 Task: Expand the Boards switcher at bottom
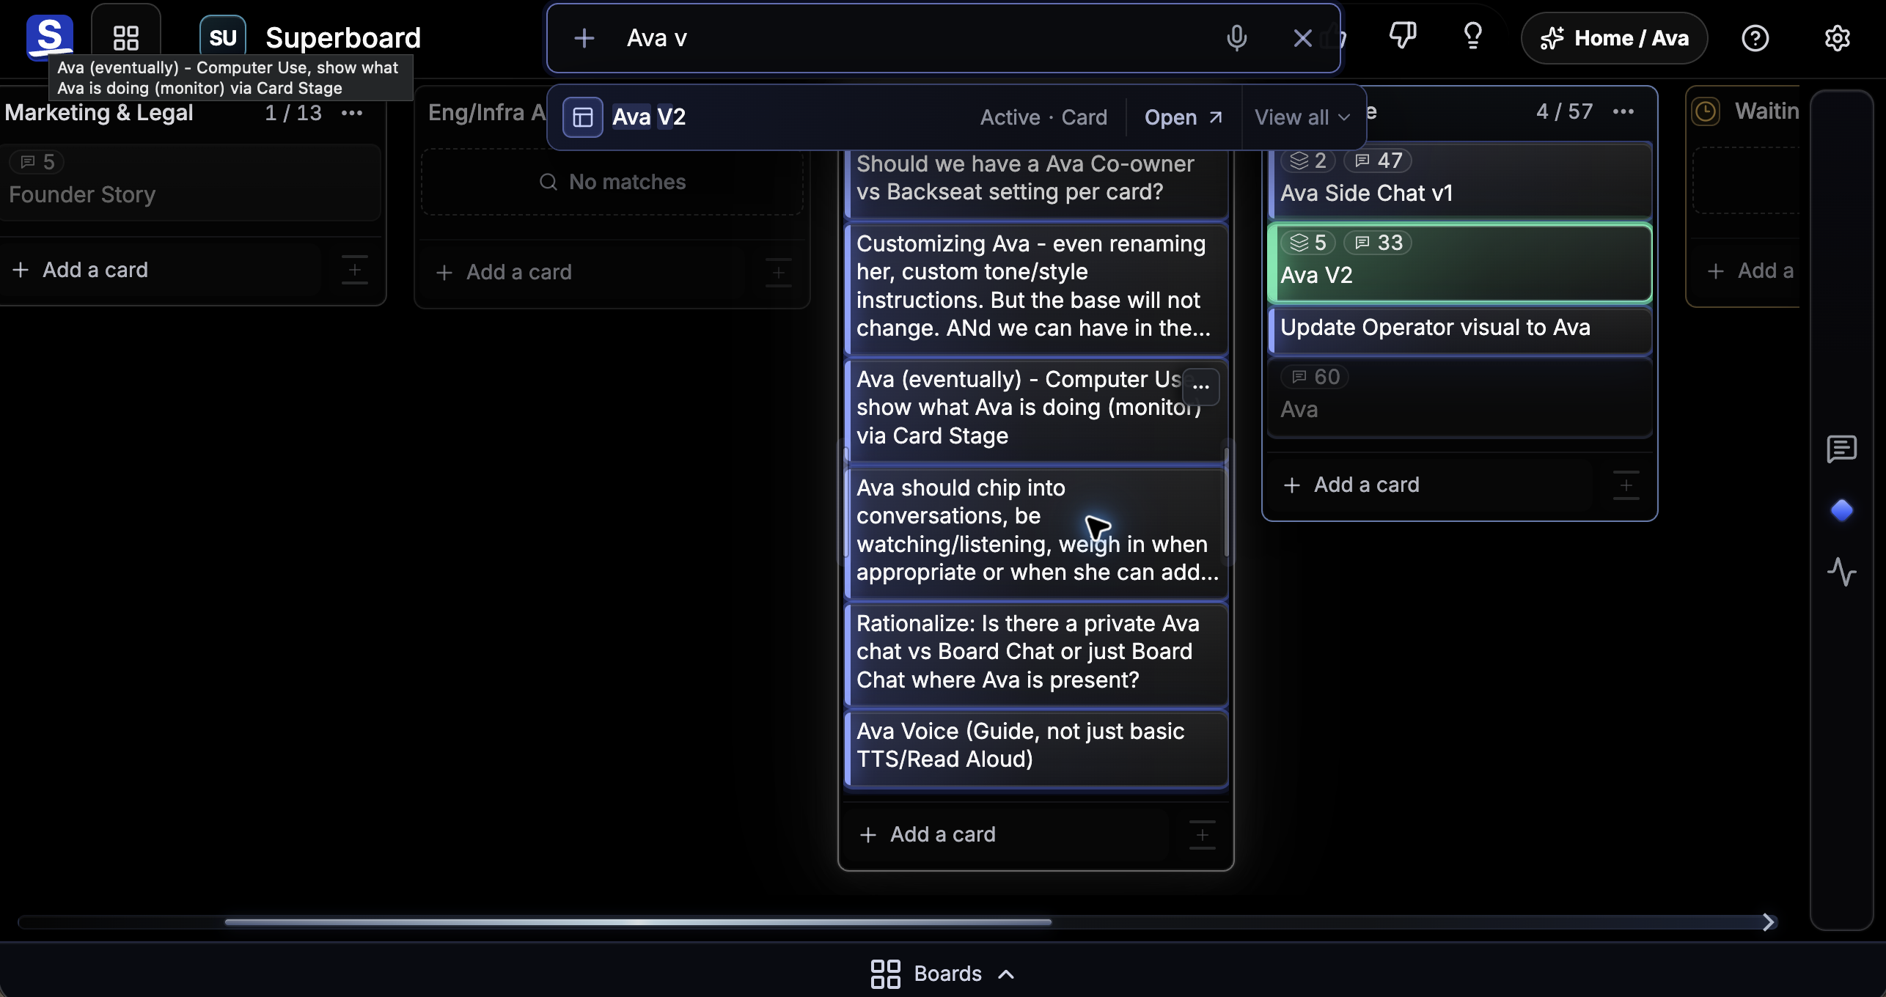point(943,974)
